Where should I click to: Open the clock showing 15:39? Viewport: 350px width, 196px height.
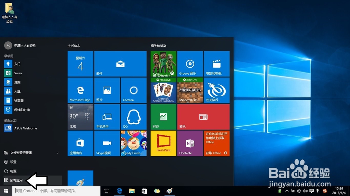click(339, 191)
